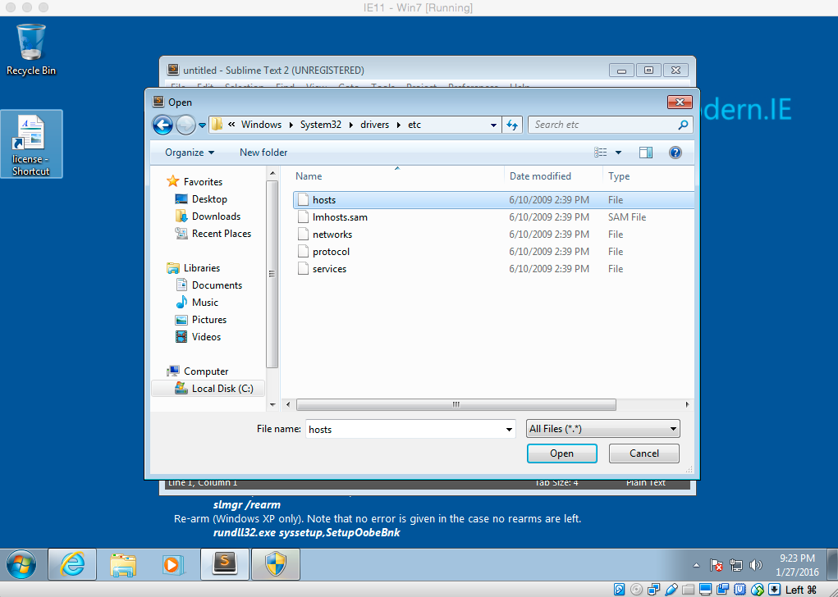This screenshot has height=597, width=838.
Task: Click the UAC shield taskbar item
Action: 276,564
